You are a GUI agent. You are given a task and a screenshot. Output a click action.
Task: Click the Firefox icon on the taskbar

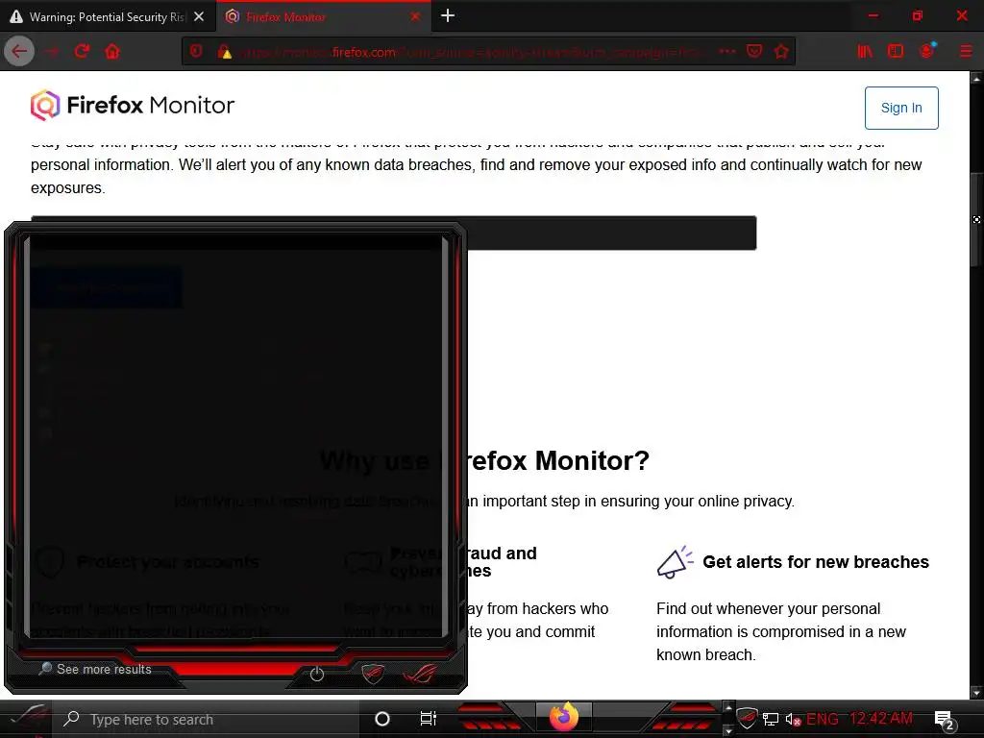pos(563,717)
